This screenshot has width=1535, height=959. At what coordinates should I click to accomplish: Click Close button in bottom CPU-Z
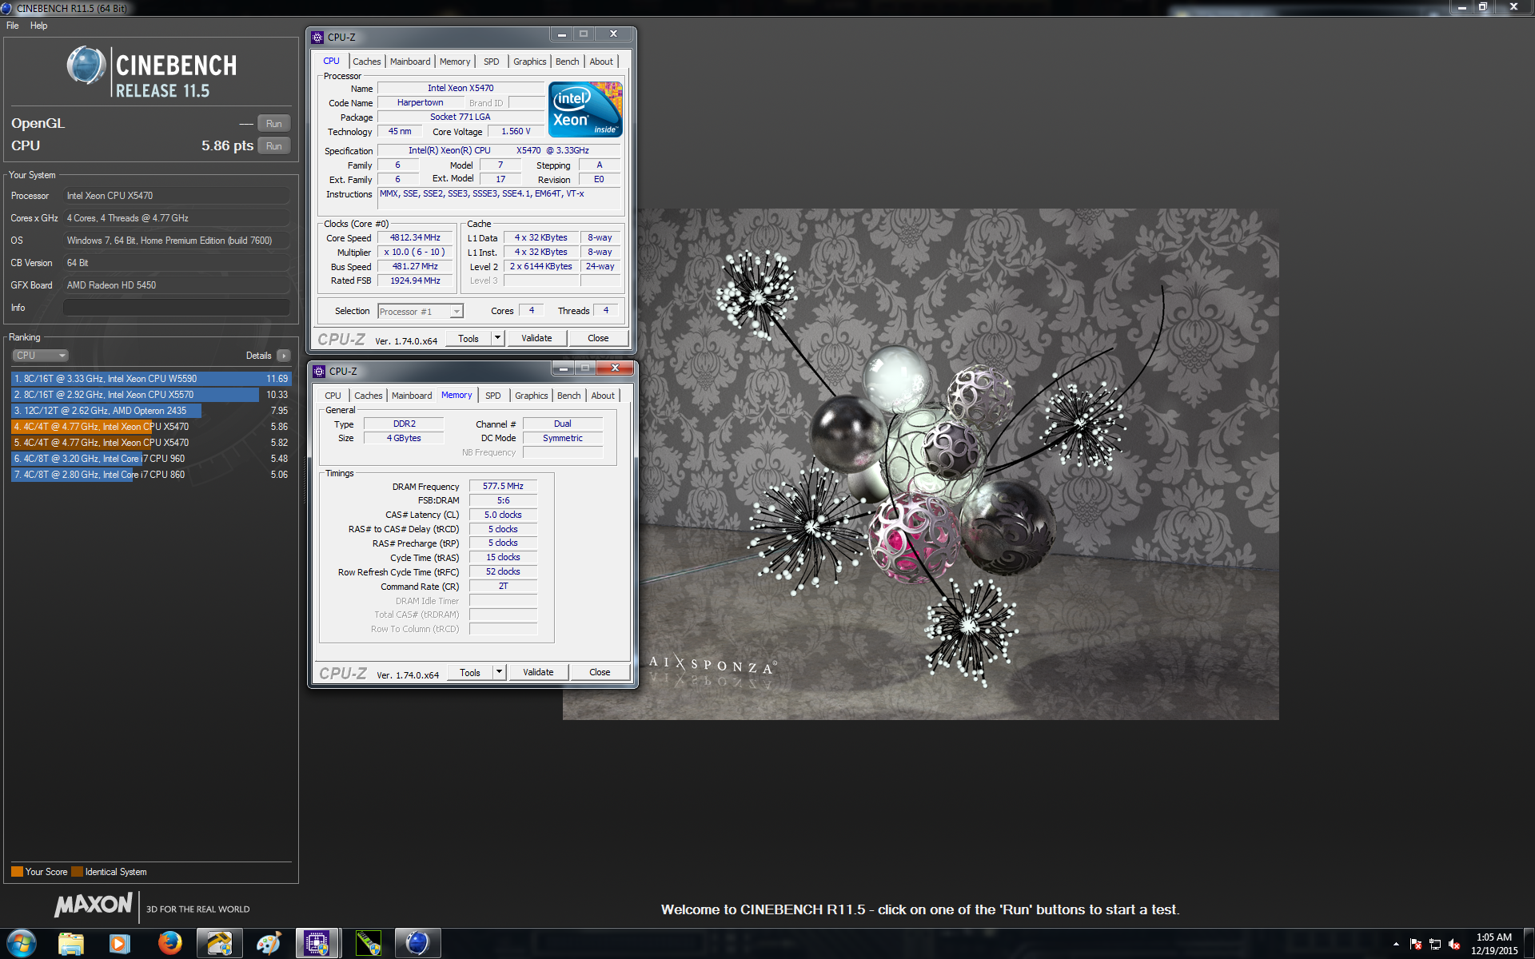tap(600, 672)
